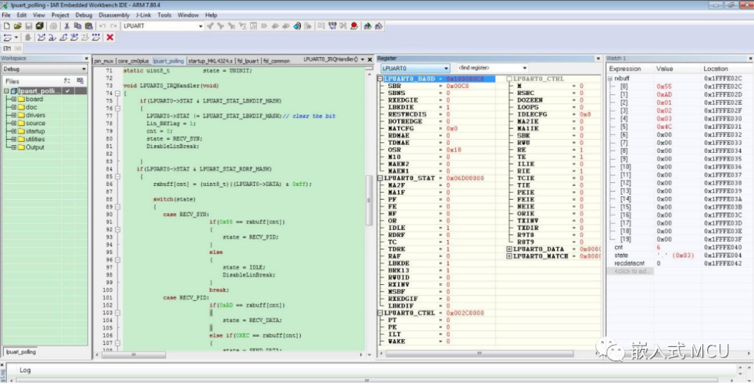Click the Print toolbar icon

[x=53, y=26]
